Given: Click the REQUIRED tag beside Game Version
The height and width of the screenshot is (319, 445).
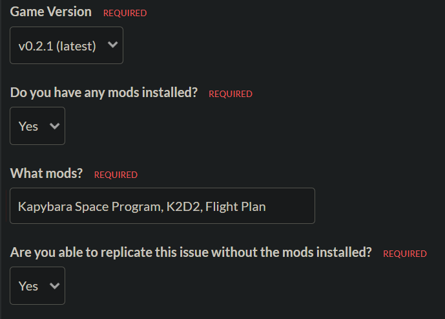Looking at the screenshot, I should pos(125,13).
